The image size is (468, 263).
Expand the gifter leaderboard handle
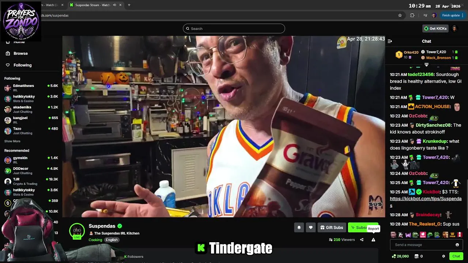426,65
